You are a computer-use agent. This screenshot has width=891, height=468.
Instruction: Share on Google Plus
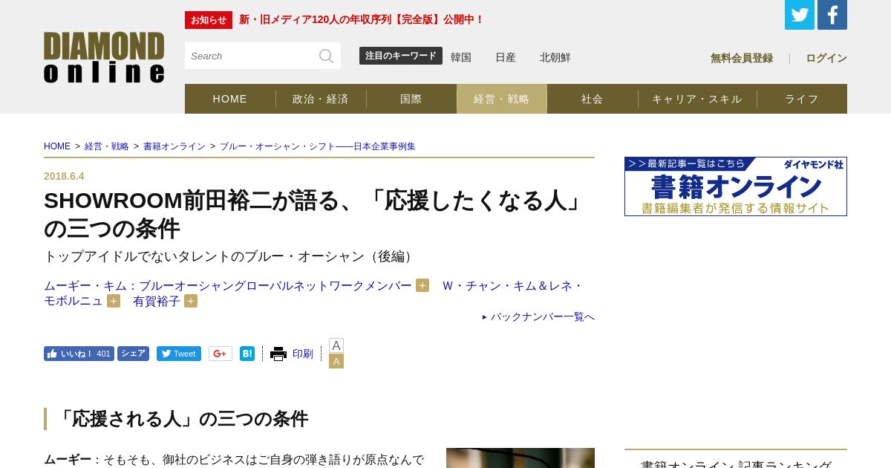coord(221,354)
